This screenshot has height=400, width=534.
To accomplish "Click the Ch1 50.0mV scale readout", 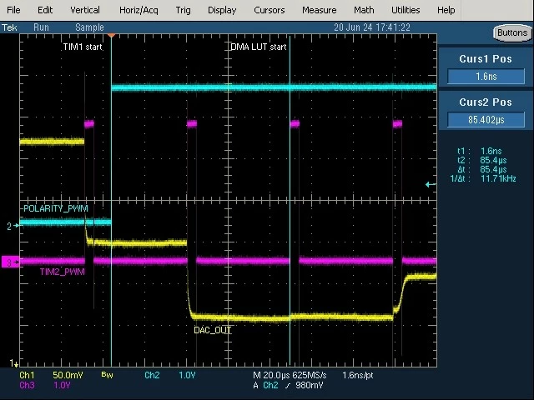I will [51, 375].
